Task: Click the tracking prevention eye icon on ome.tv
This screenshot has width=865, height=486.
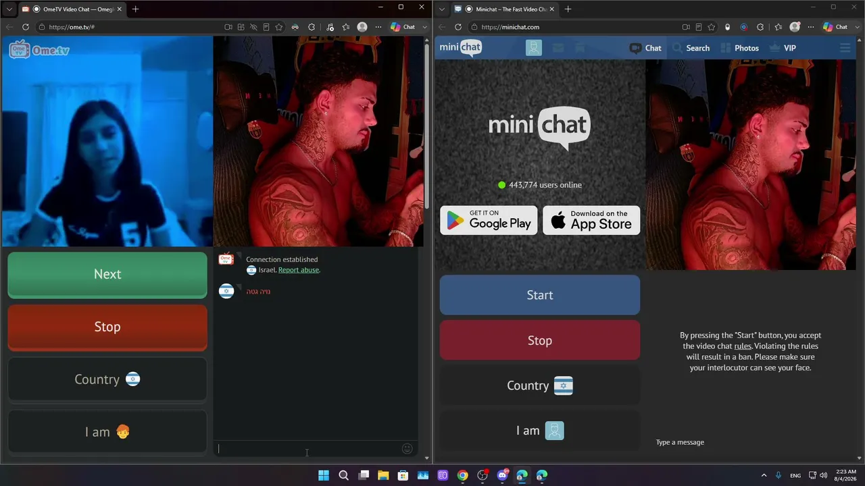Action: (253, 27)
